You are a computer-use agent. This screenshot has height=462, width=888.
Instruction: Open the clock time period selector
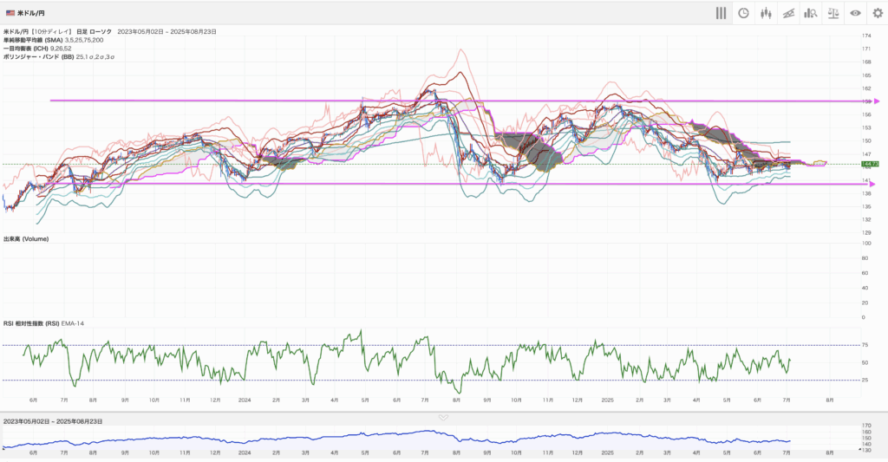[743, 13]
